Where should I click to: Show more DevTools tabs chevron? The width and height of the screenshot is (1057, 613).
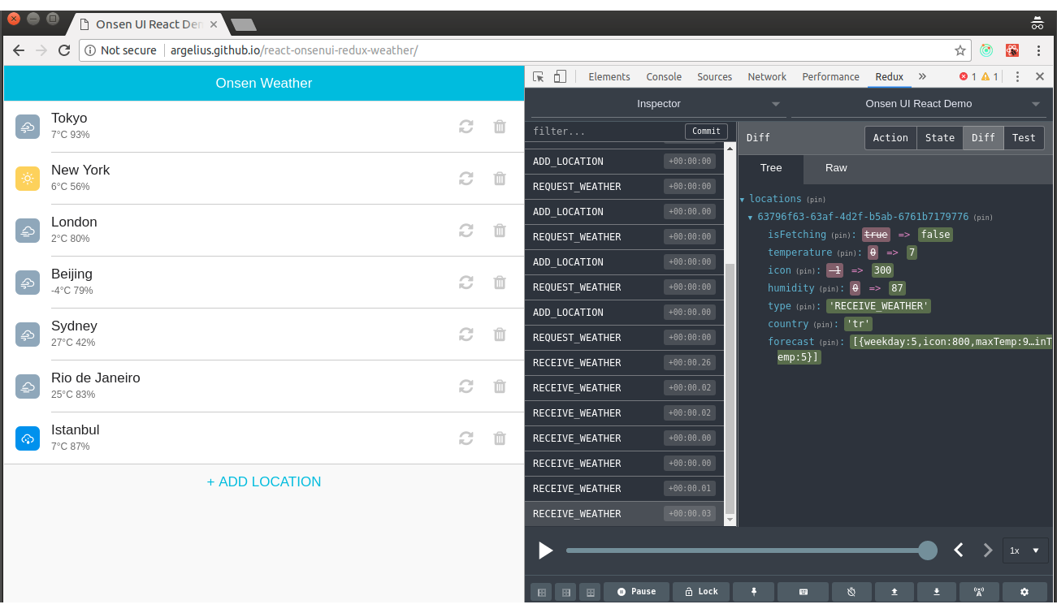point(922,76)
